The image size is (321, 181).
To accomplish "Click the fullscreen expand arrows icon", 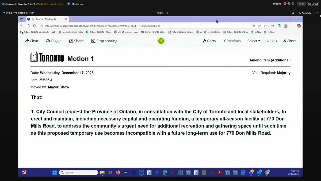I will point(317,13).
